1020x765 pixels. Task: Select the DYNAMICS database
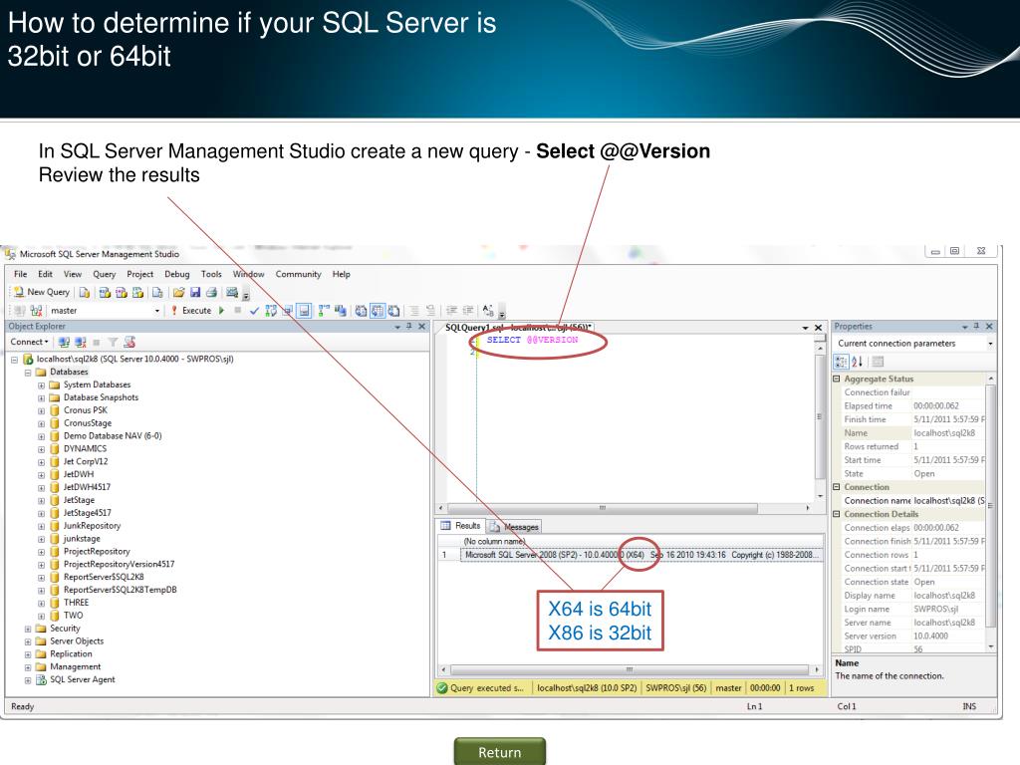tap(86, 449)
